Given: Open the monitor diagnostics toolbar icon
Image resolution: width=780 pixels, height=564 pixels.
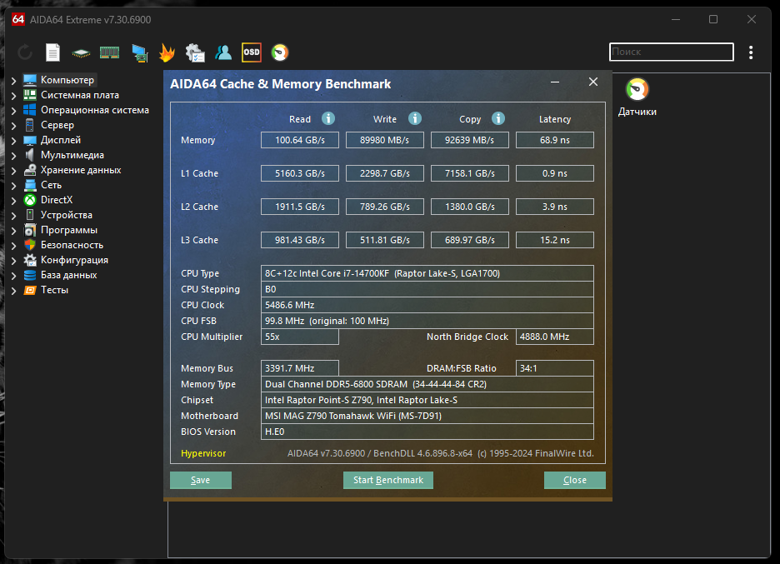Looking at the screenshot, I should (139, 52).
